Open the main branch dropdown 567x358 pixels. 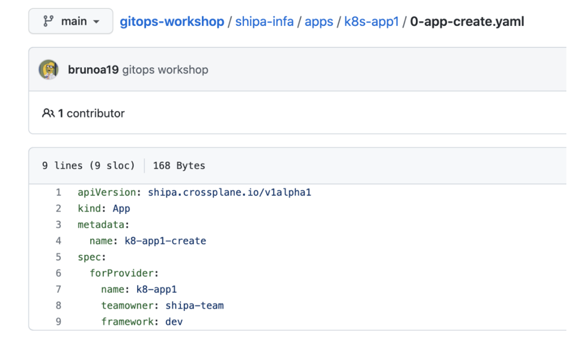tap(70, 22)
